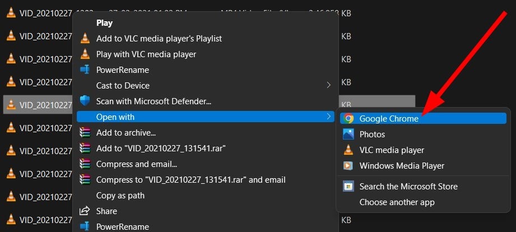The image size is (516, 232).
Task: Expand the Open with chevron arrow
Action: click(x=328, y=117)
